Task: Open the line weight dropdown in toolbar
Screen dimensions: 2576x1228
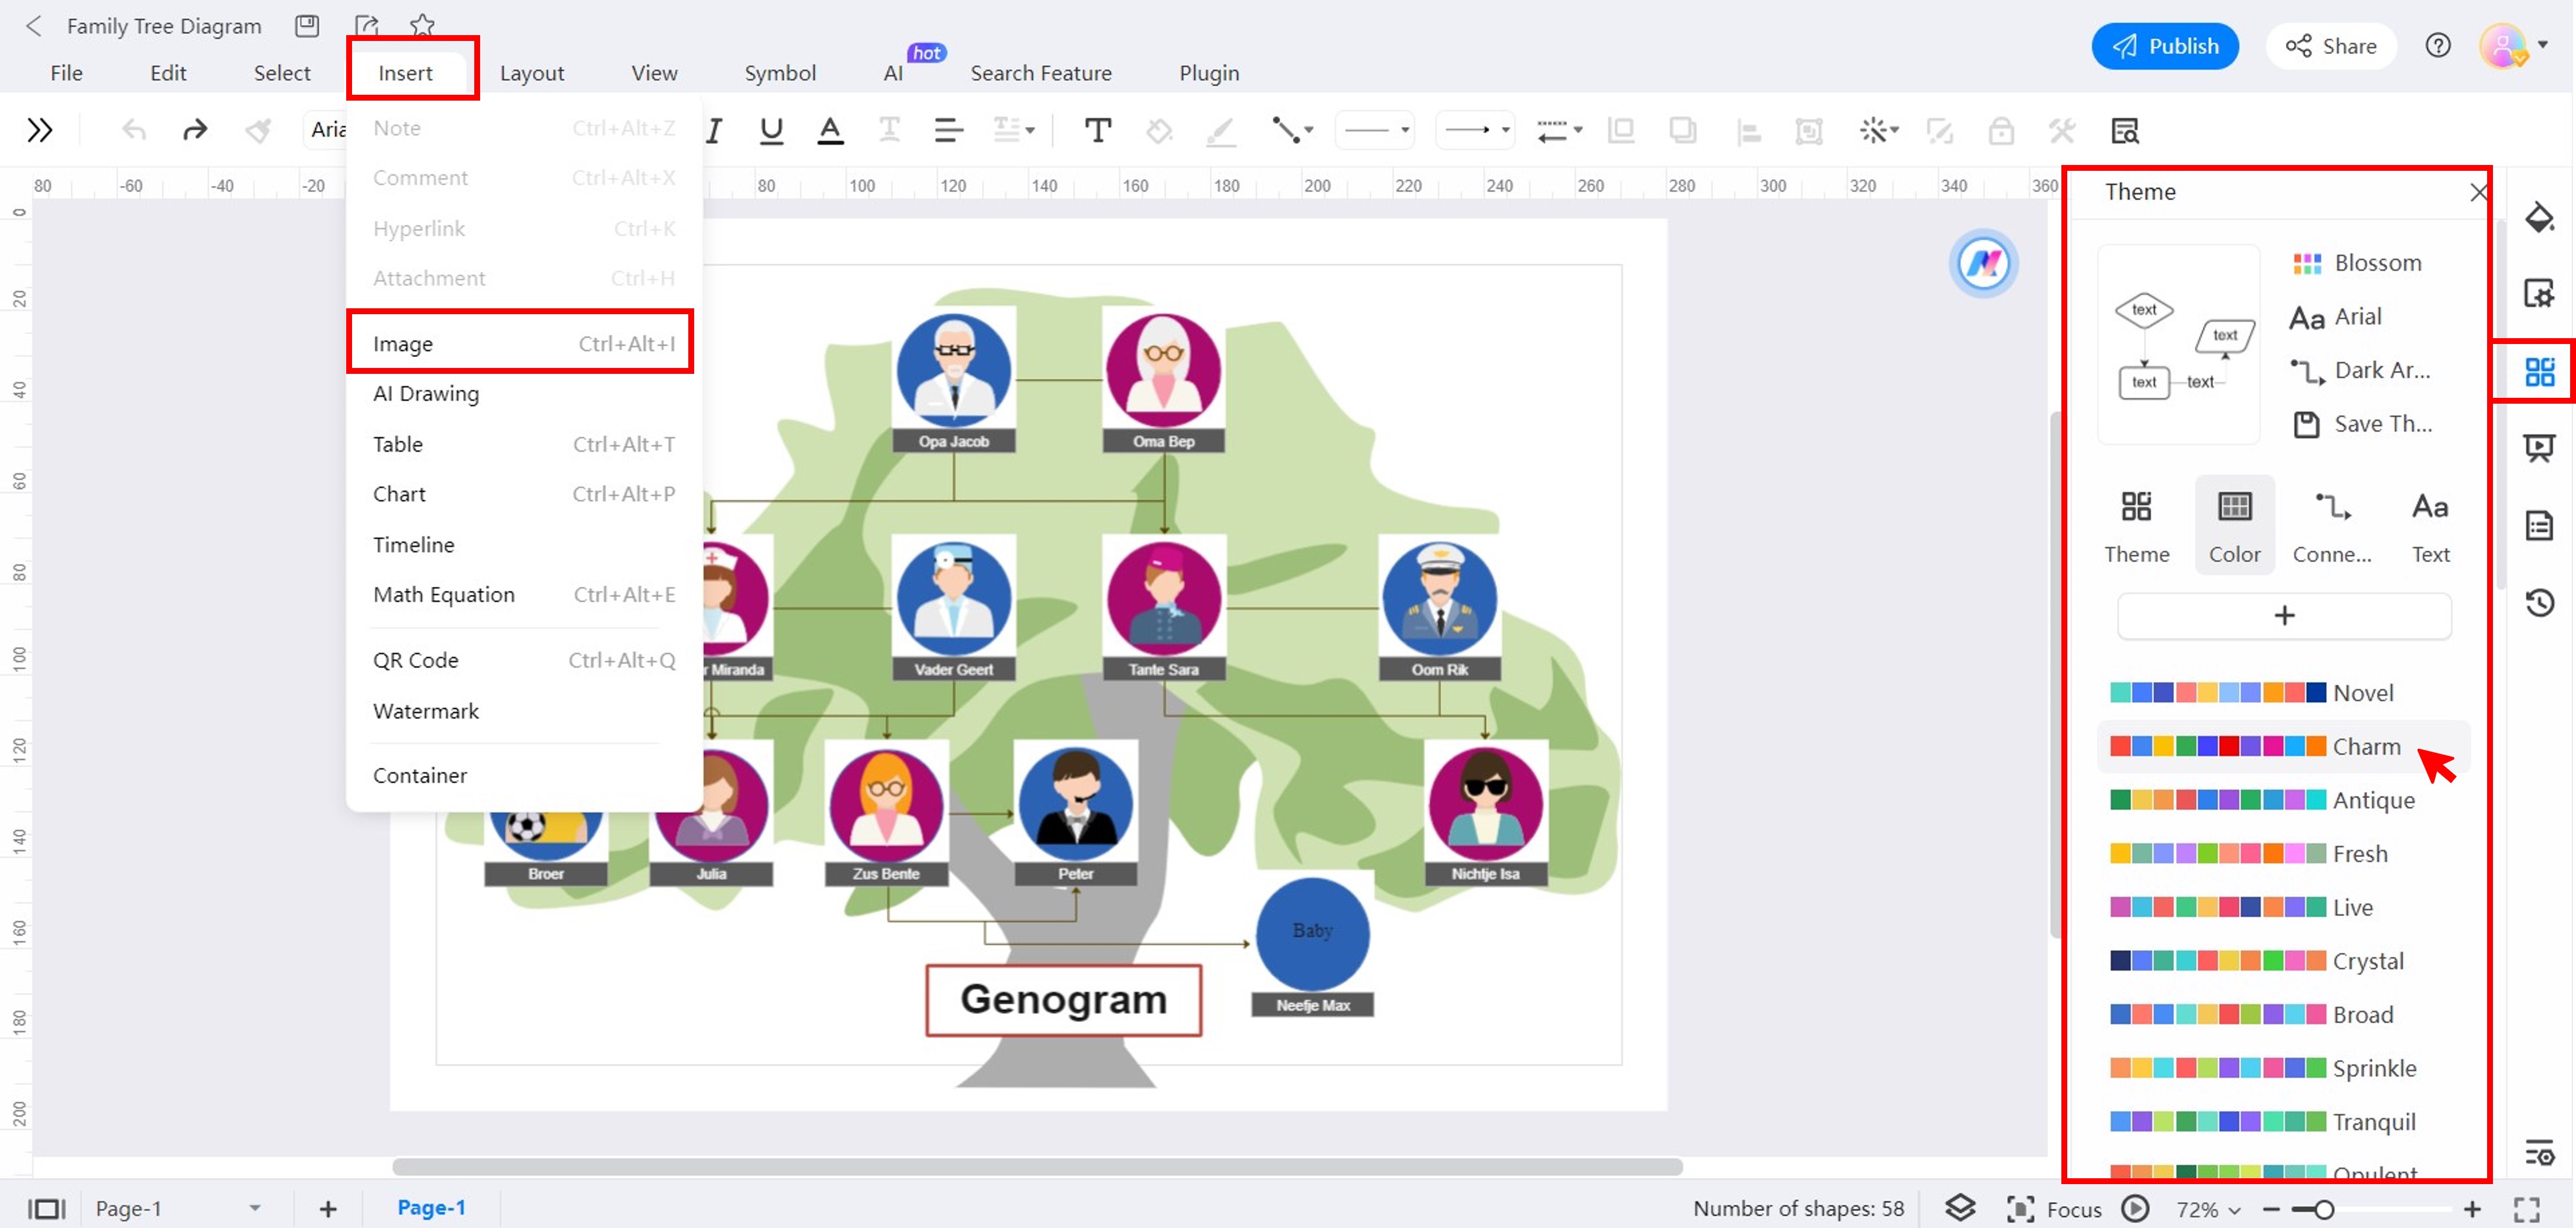Action: (1559, 130)
